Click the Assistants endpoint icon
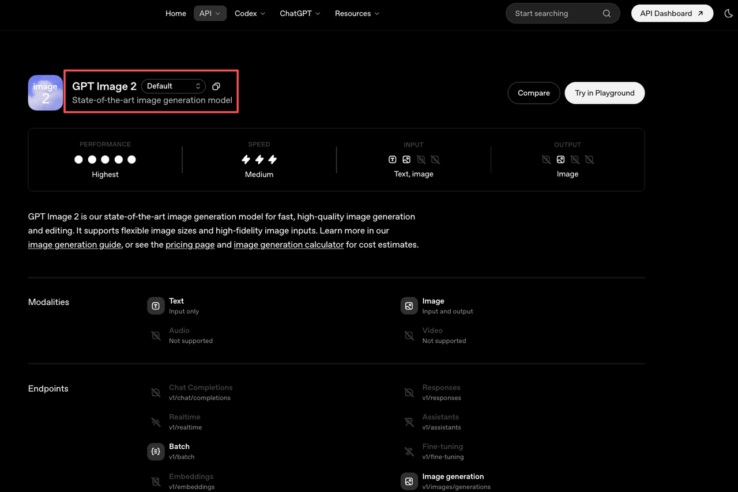738x492 pixels. 409,422
